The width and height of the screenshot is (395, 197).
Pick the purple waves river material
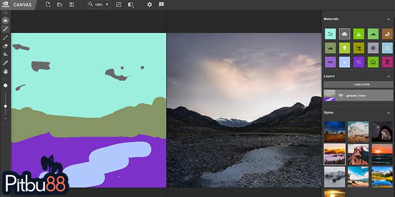330,62
